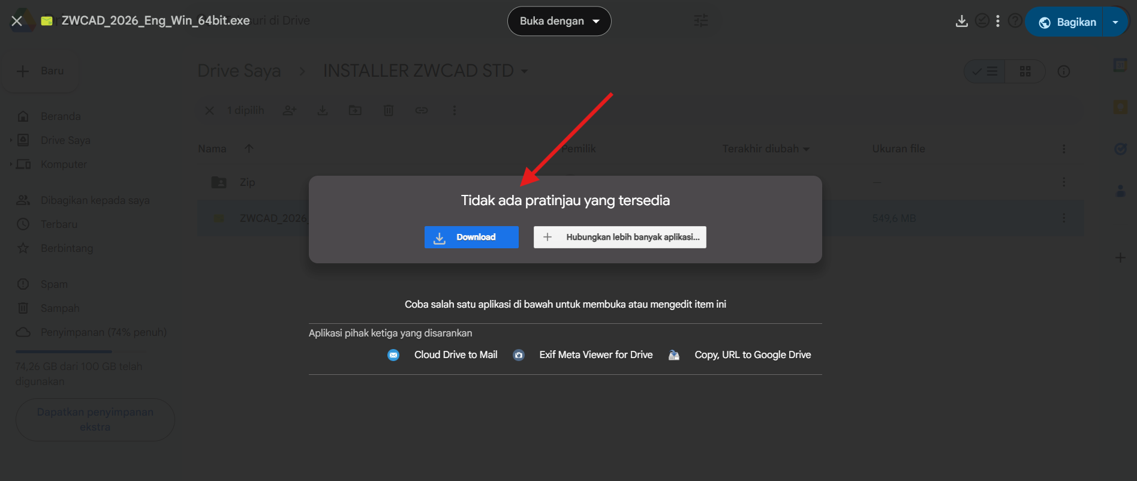Close the file preview overlay
Screen dimensions: 1137x481
(x=17, y=21)
